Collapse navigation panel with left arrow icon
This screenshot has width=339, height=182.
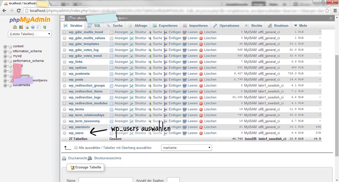pyautogui.click(x=63, y=18)
